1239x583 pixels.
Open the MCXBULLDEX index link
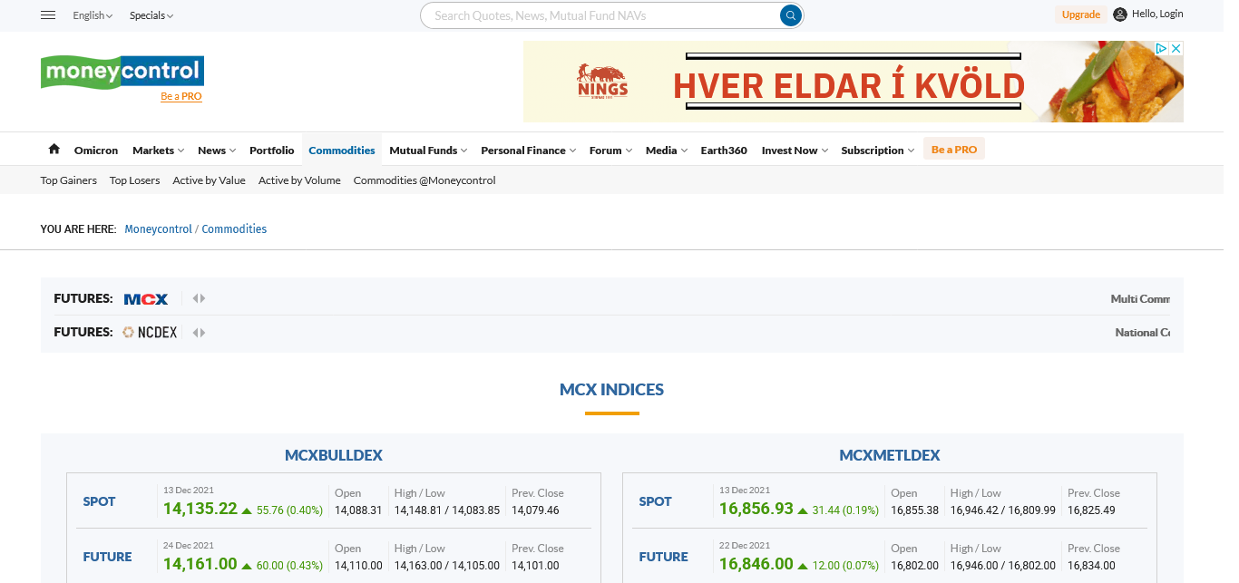tap(333, 455)
